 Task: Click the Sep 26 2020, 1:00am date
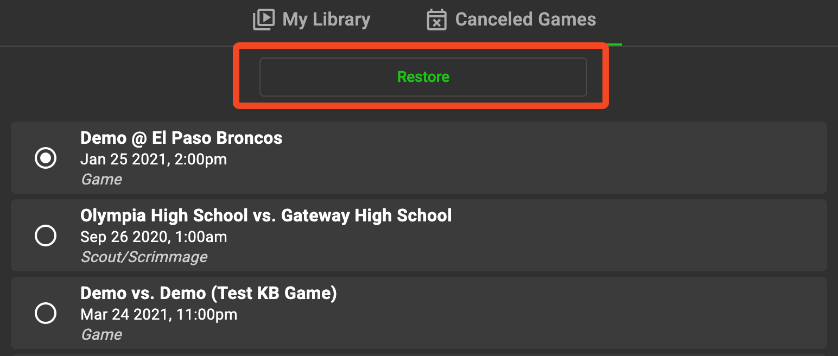pos(154,237)
